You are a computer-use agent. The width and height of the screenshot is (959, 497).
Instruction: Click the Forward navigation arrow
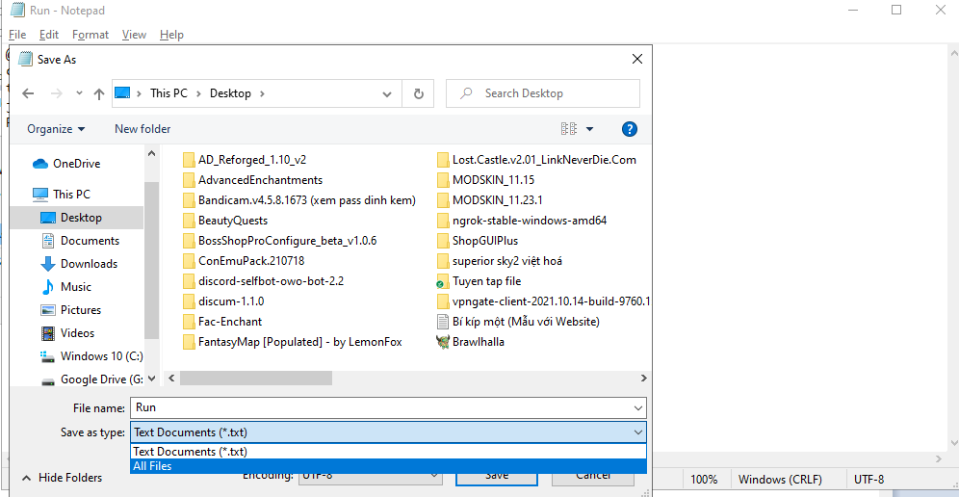point(56,93)
